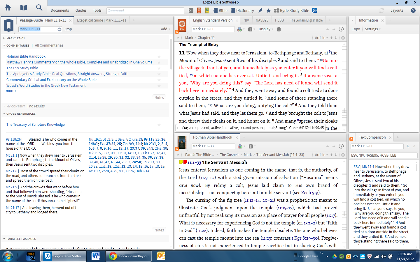Viewport: 420px width, 262px height.
Task: Open the Library book icon
Action: pyautogui.click(x=24, y=8)
